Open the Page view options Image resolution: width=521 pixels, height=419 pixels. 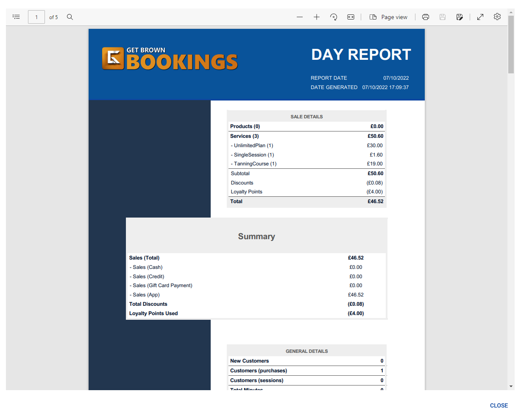click(x=388, y=17)
